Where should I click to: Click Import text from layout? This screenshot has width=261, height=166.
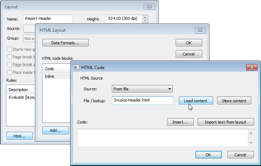click(226, 122)
